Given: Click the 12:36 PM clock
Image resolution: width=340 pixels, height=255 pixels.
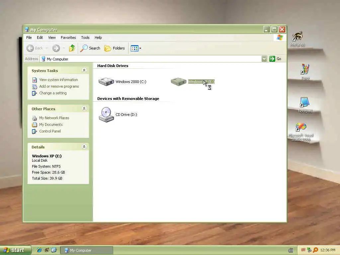Looking at the screenshot, I should tap(327, 250).
